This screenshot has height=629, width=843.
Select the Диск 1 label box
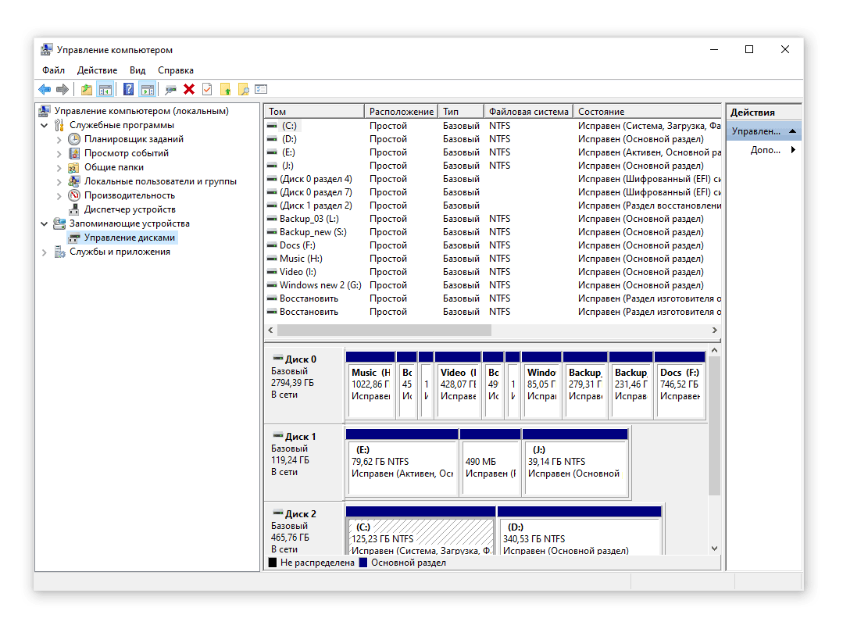point(304,462)
